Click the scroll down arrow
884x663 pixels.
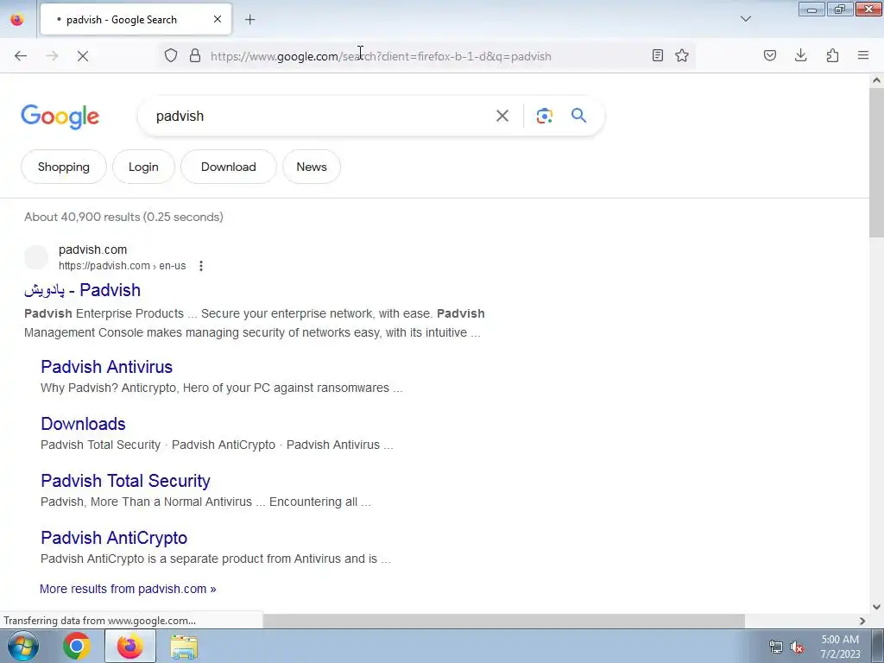[876, 607]
